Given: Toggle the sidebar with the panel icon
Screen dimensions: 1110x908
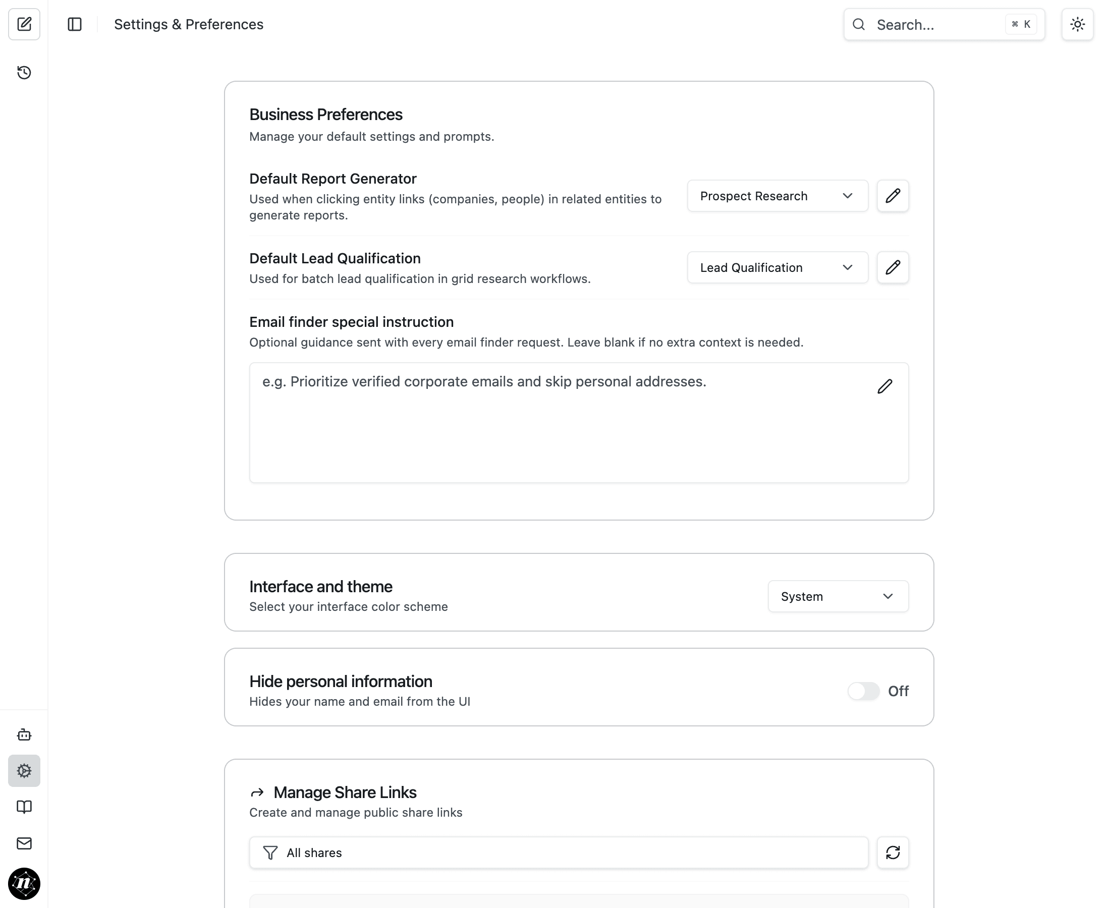Looking at the screenshot, I should 75,24.
